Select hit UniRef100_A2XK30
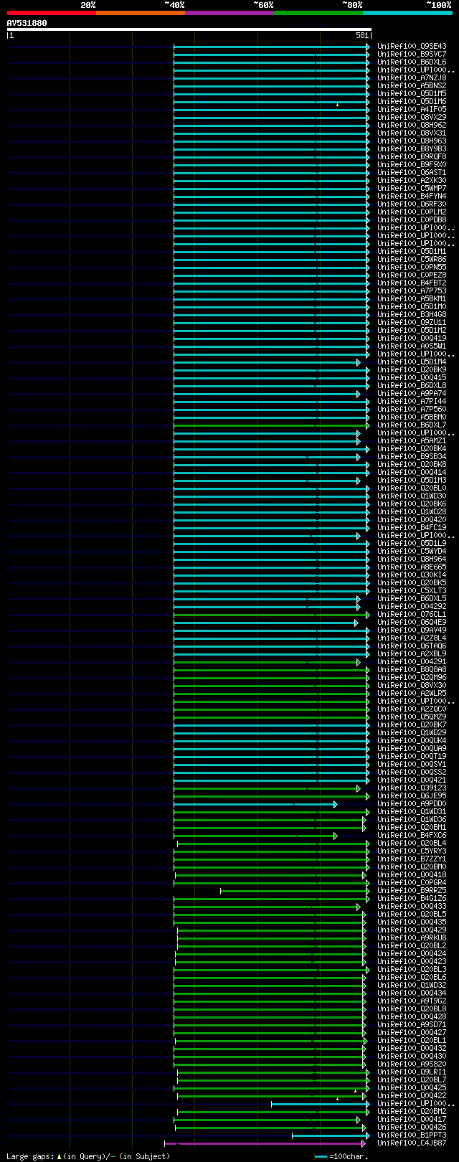 click(x=412, y=181)
